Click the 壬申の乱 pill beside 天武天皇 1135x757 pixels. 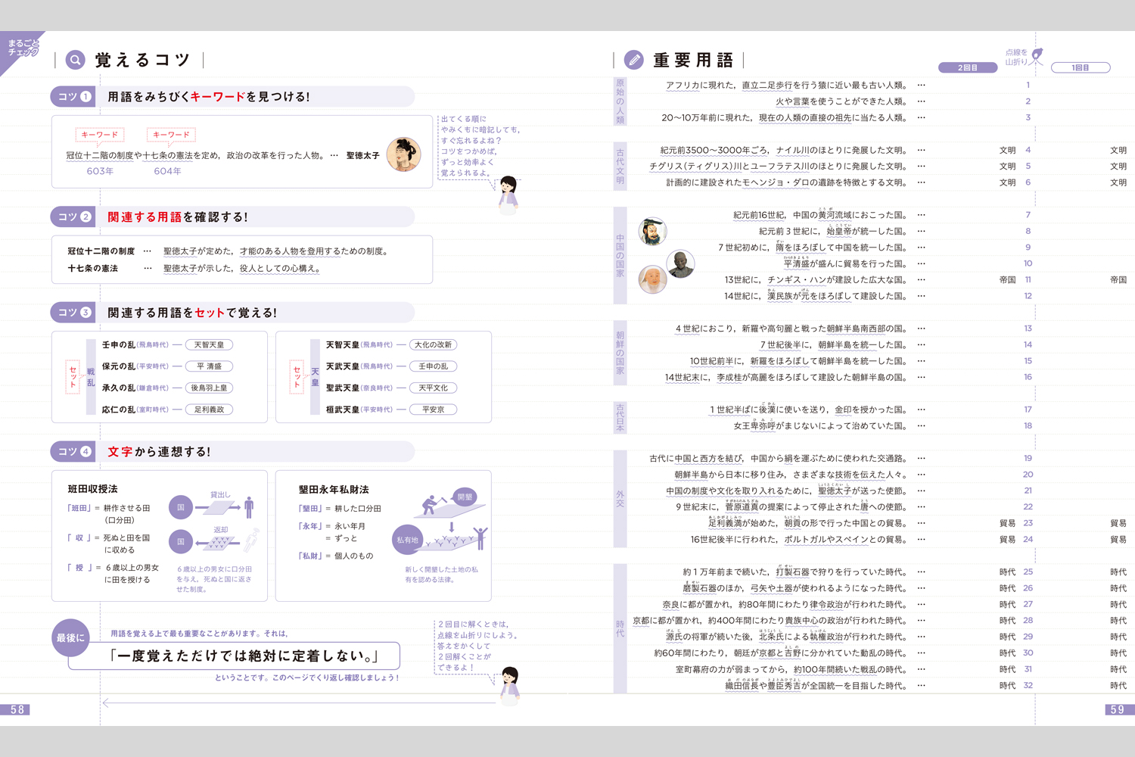point(434,366)
